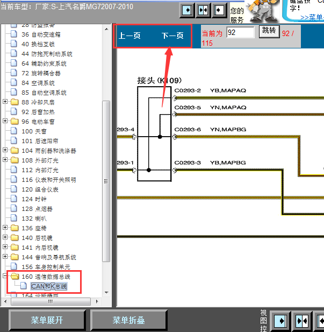The height and width of the screenshot is (332, 324).
Task: Click the bottom inward arrows view control icon
Action: coord(302,321)
